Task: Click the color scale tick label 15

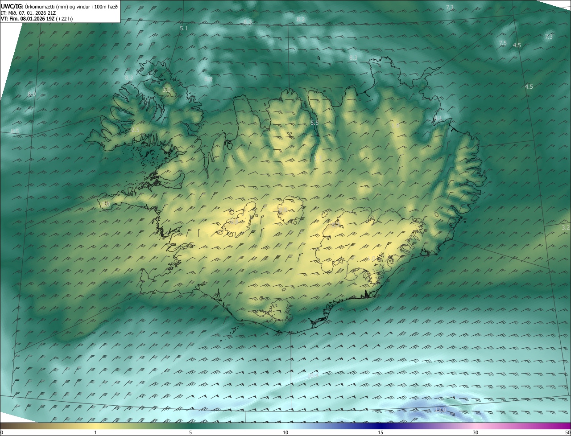Action: [x=381, y=432]
